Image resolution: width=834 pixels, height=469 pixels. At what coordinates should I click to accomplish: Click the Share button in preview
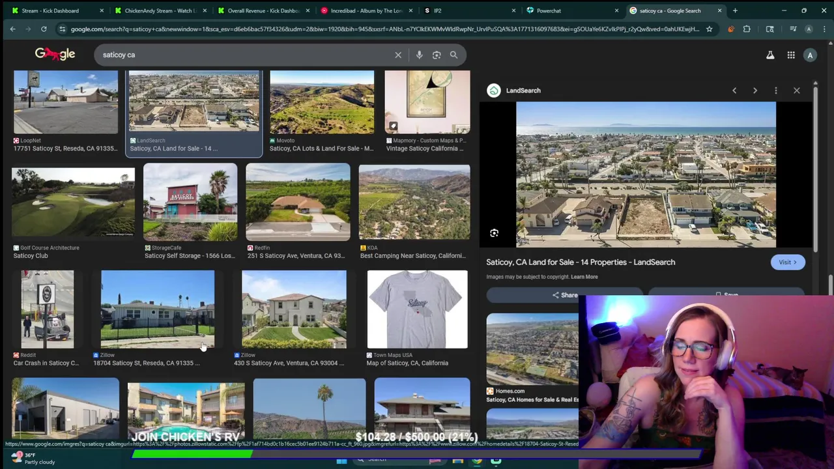click(564, 295)
